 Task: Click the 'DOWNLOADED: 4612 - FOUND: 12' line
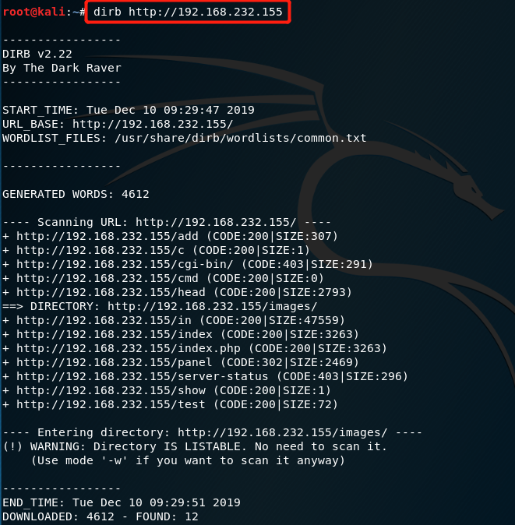click(101, 516)
